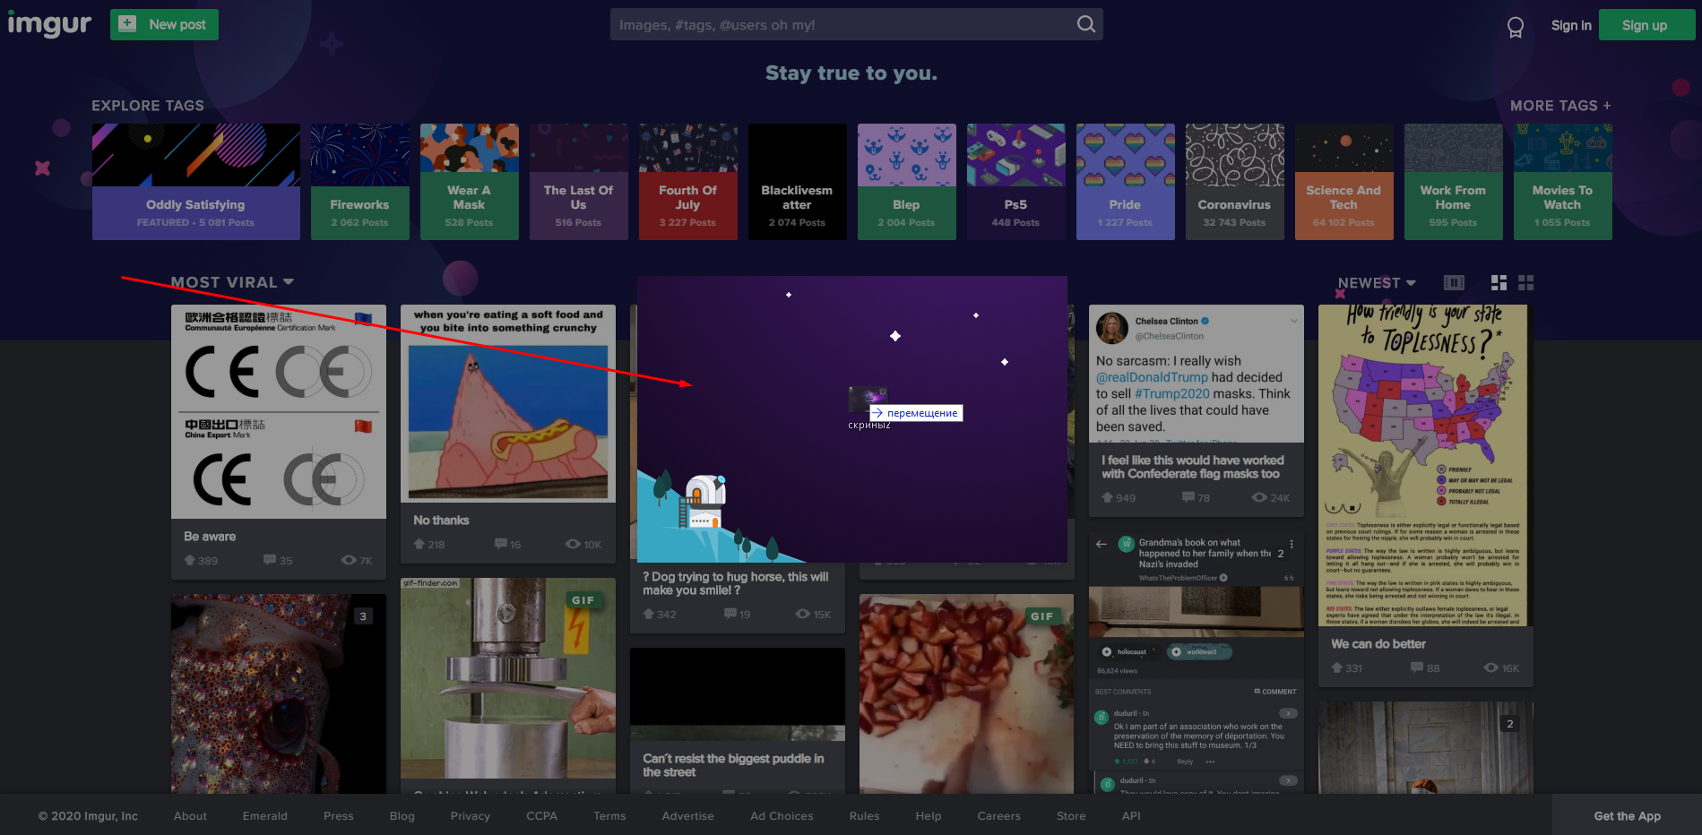Expand the Newest sort dropdown
This screenshot has width=1702, height=835.
tap(1376, 283)
